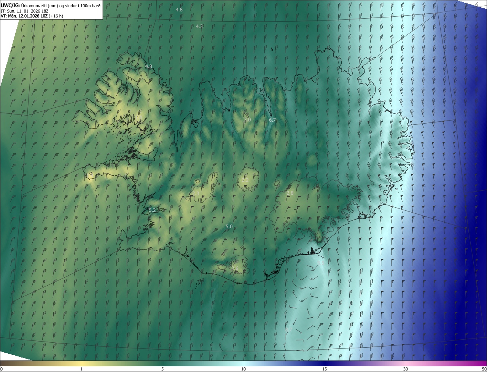Click the faint 9.5 label offshore
The height and width of the screenshot is (372, 487).
click(x=320, y=262)
